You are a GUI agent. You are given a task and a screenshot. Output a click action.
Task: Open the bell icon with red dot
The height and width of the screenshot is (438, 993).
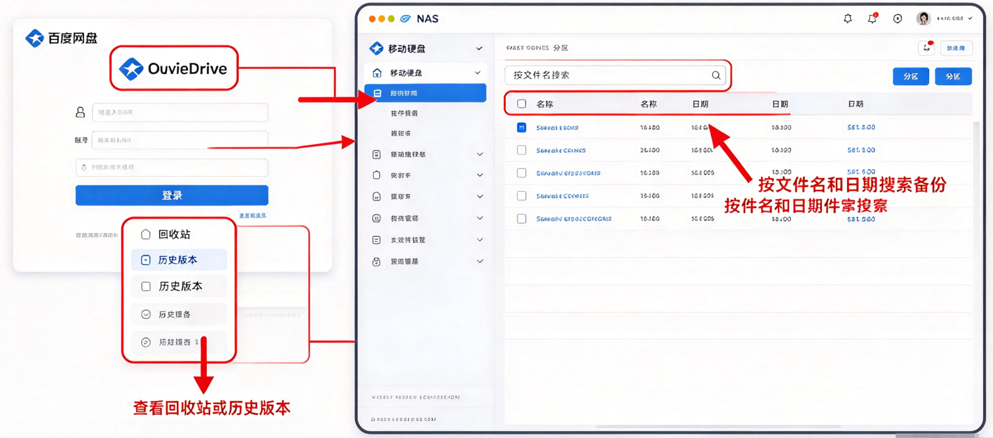pos(872,19)
